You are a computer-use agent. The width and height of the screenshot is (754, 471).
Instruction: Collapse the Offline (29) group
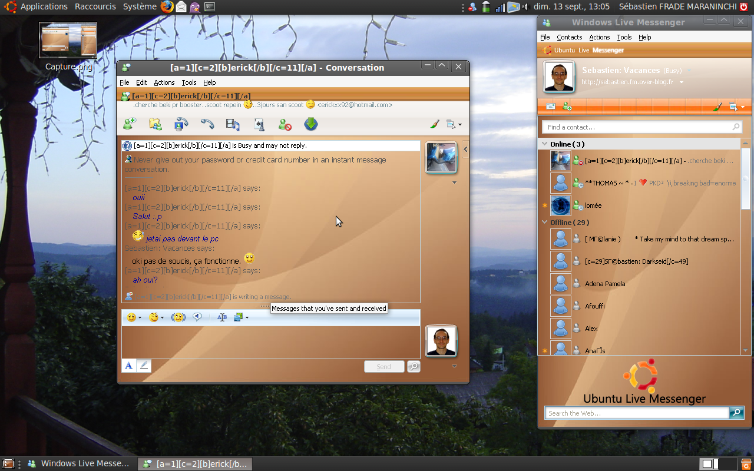click(x=545, y=223)
